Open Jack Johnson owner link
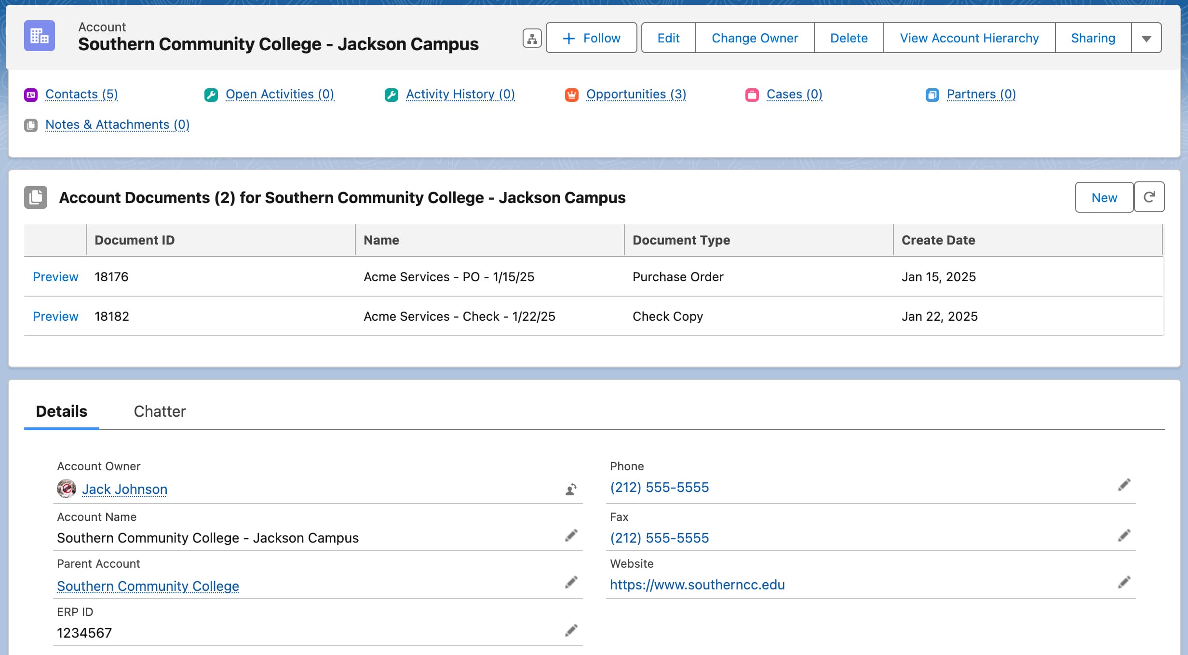The image size is (1188, 655). pos(124,489)
